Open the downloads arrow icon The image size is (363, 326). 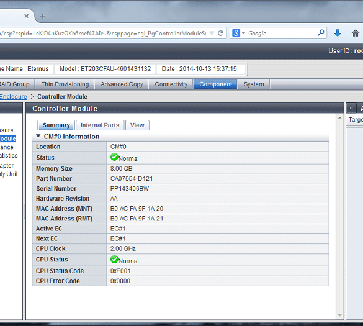coord(338,33)
